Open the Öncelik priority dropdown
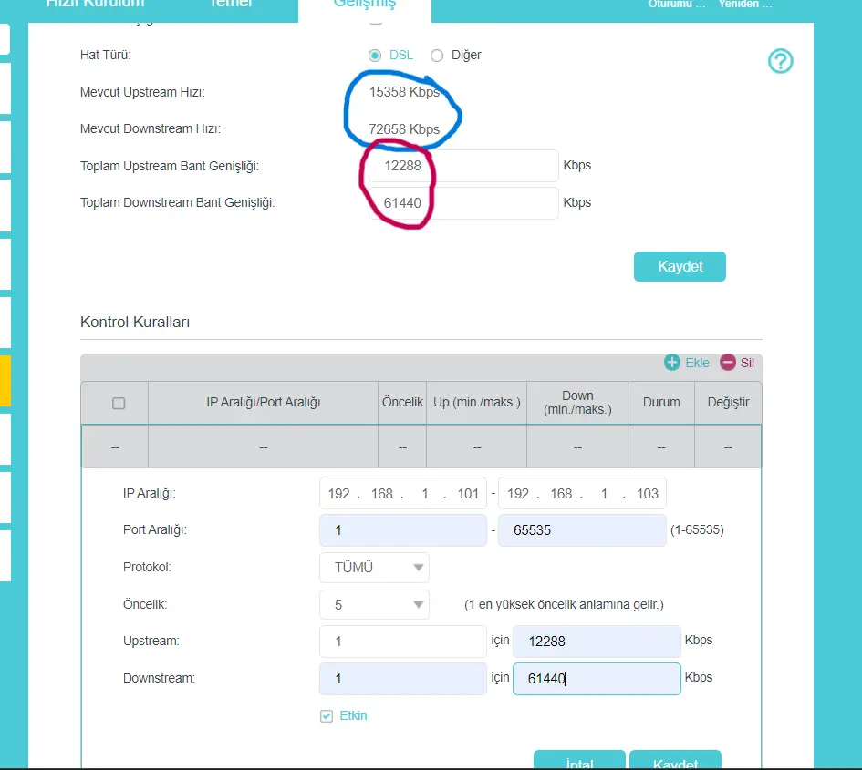862x770 pixels. coord(374,605)
